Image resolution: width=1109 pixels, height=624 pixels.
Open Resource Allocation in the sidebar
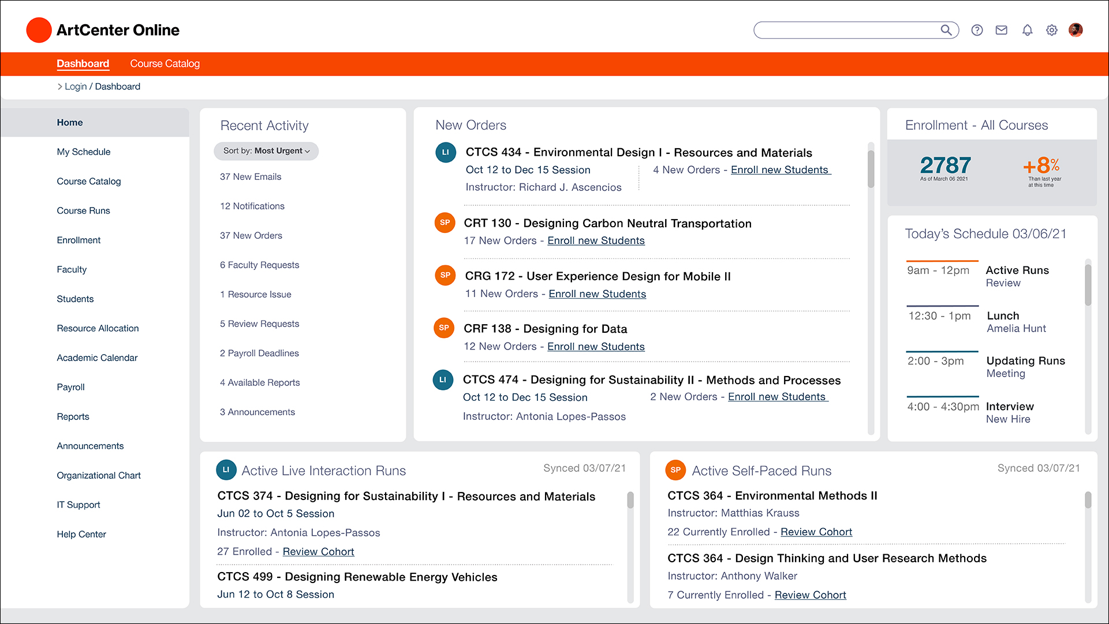point(98,328)
